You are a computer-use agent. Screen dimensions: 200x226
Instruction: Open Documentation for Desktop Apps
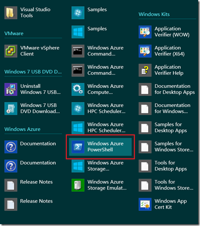click(x=167, y=89)
